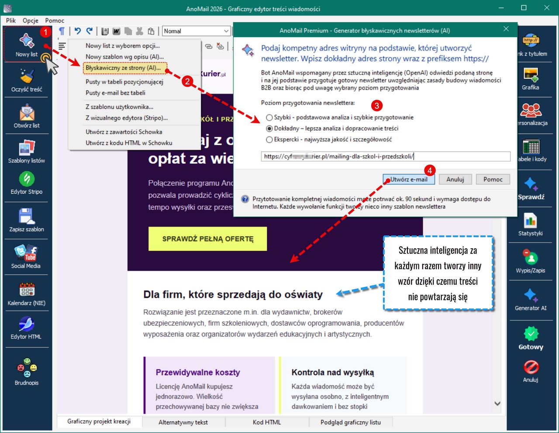Click the undo arrow in the toolbar

coord(78,31)
